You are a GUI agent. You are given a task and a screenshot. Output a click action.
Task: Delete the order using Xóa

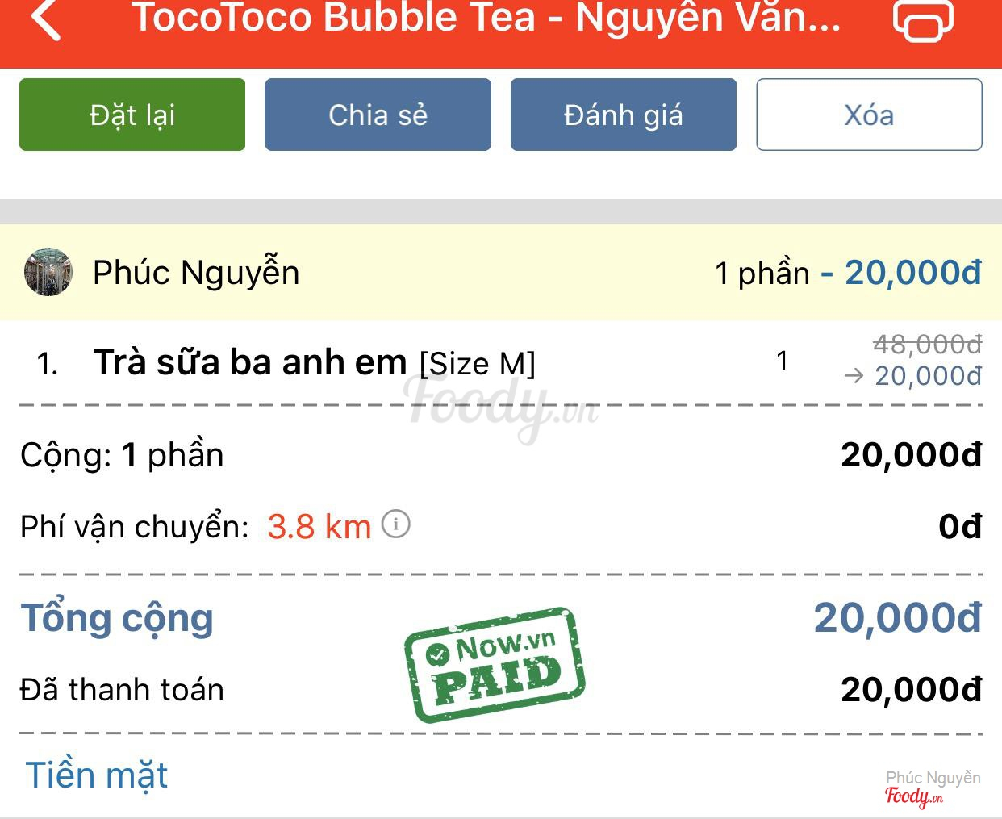coord(869,115)
